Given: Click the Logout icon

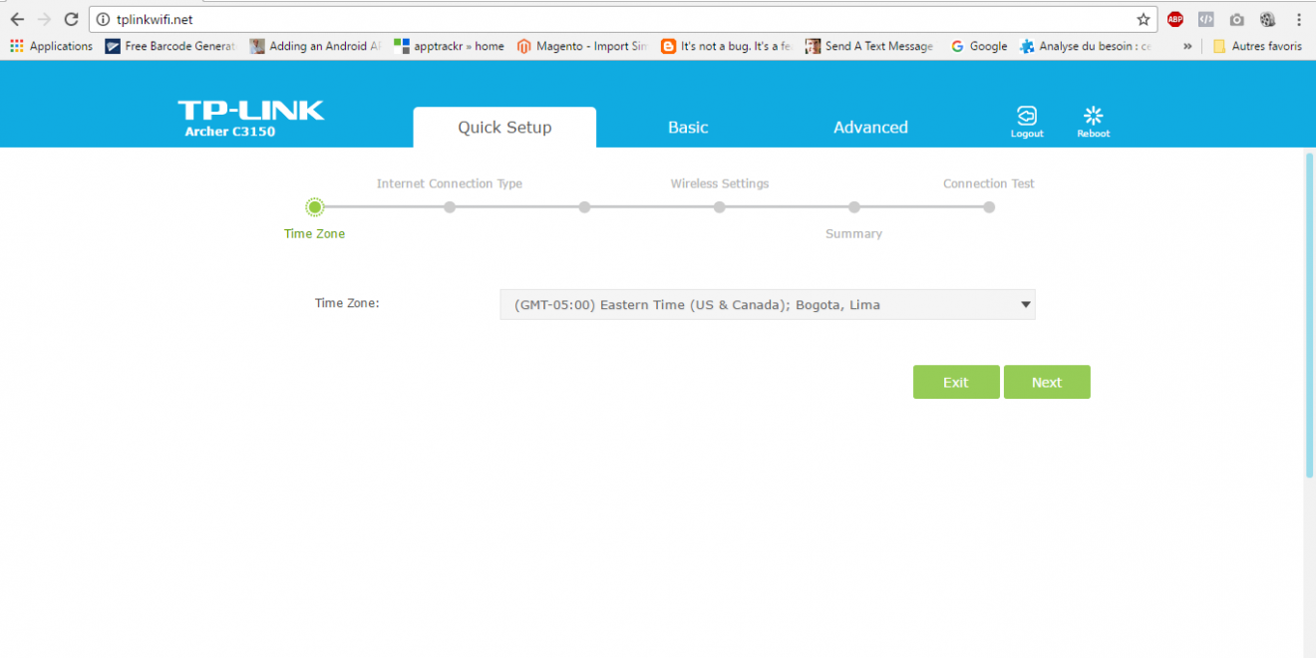Looking at the screenshot, I should pyautogui.click(x=1026, y=121).
